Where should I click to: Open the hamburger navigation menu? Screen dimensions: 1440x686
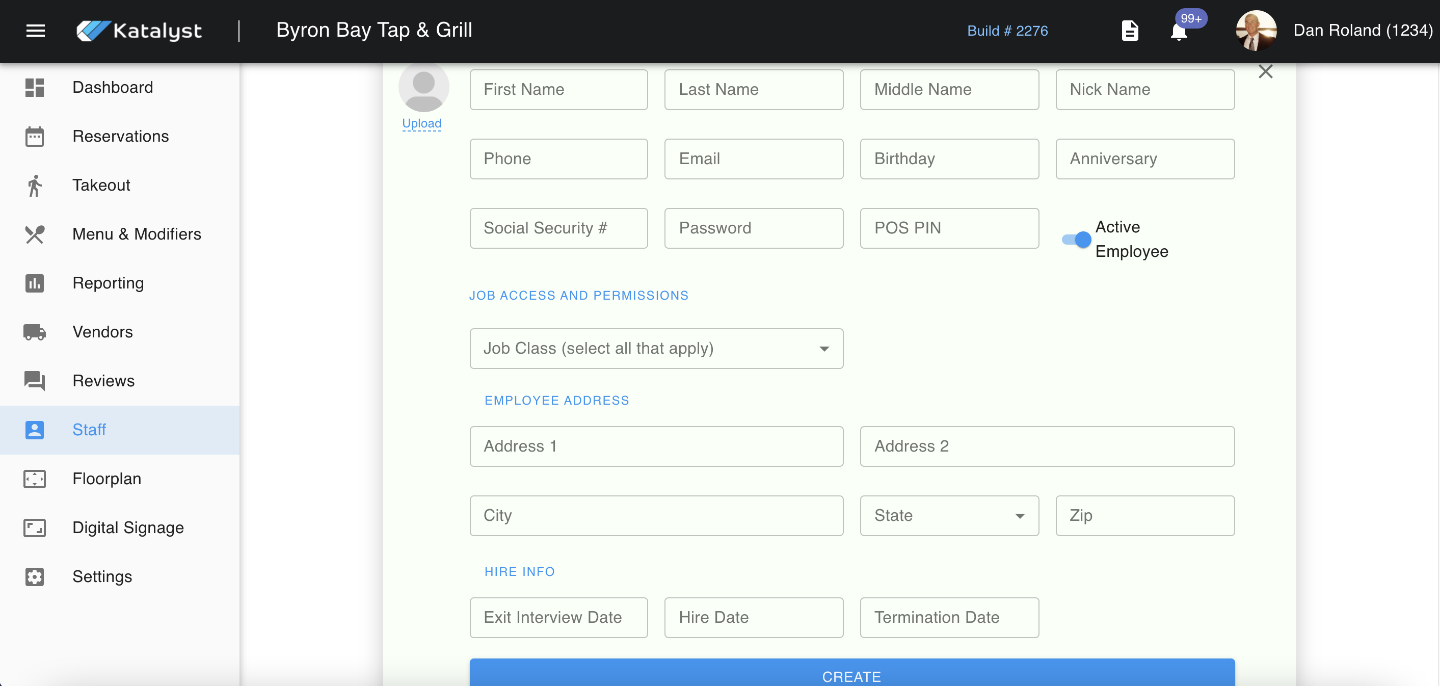(36, 31)
